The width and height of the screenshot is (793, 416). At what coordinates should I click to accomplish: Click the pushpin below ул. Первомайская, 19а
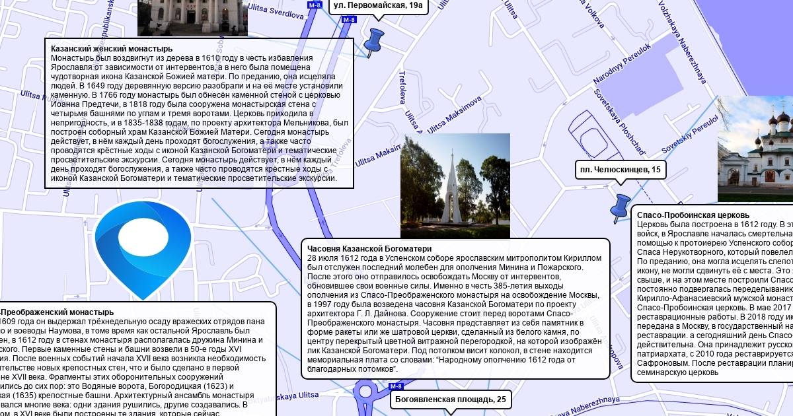click(374, 42)
